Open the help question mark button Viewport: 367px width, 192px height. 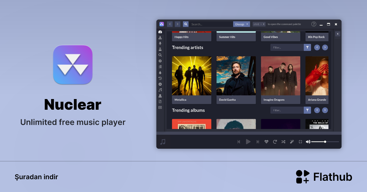pyautogui.click(x=313, y=24)
